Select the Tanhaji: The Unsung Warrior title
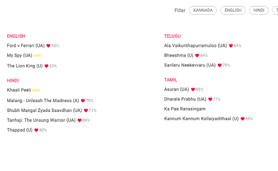Image resolution: width=278 pixels, height=171 pixels. coord(41,120)
